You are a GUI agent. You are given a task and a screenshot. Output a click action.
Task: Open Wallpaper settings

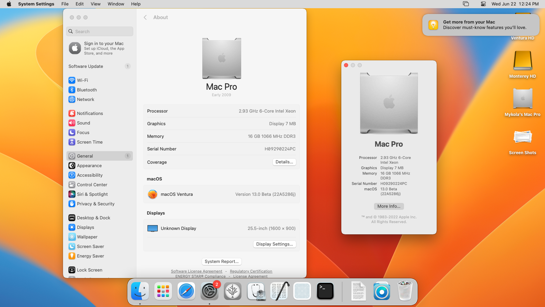point(99,237)
